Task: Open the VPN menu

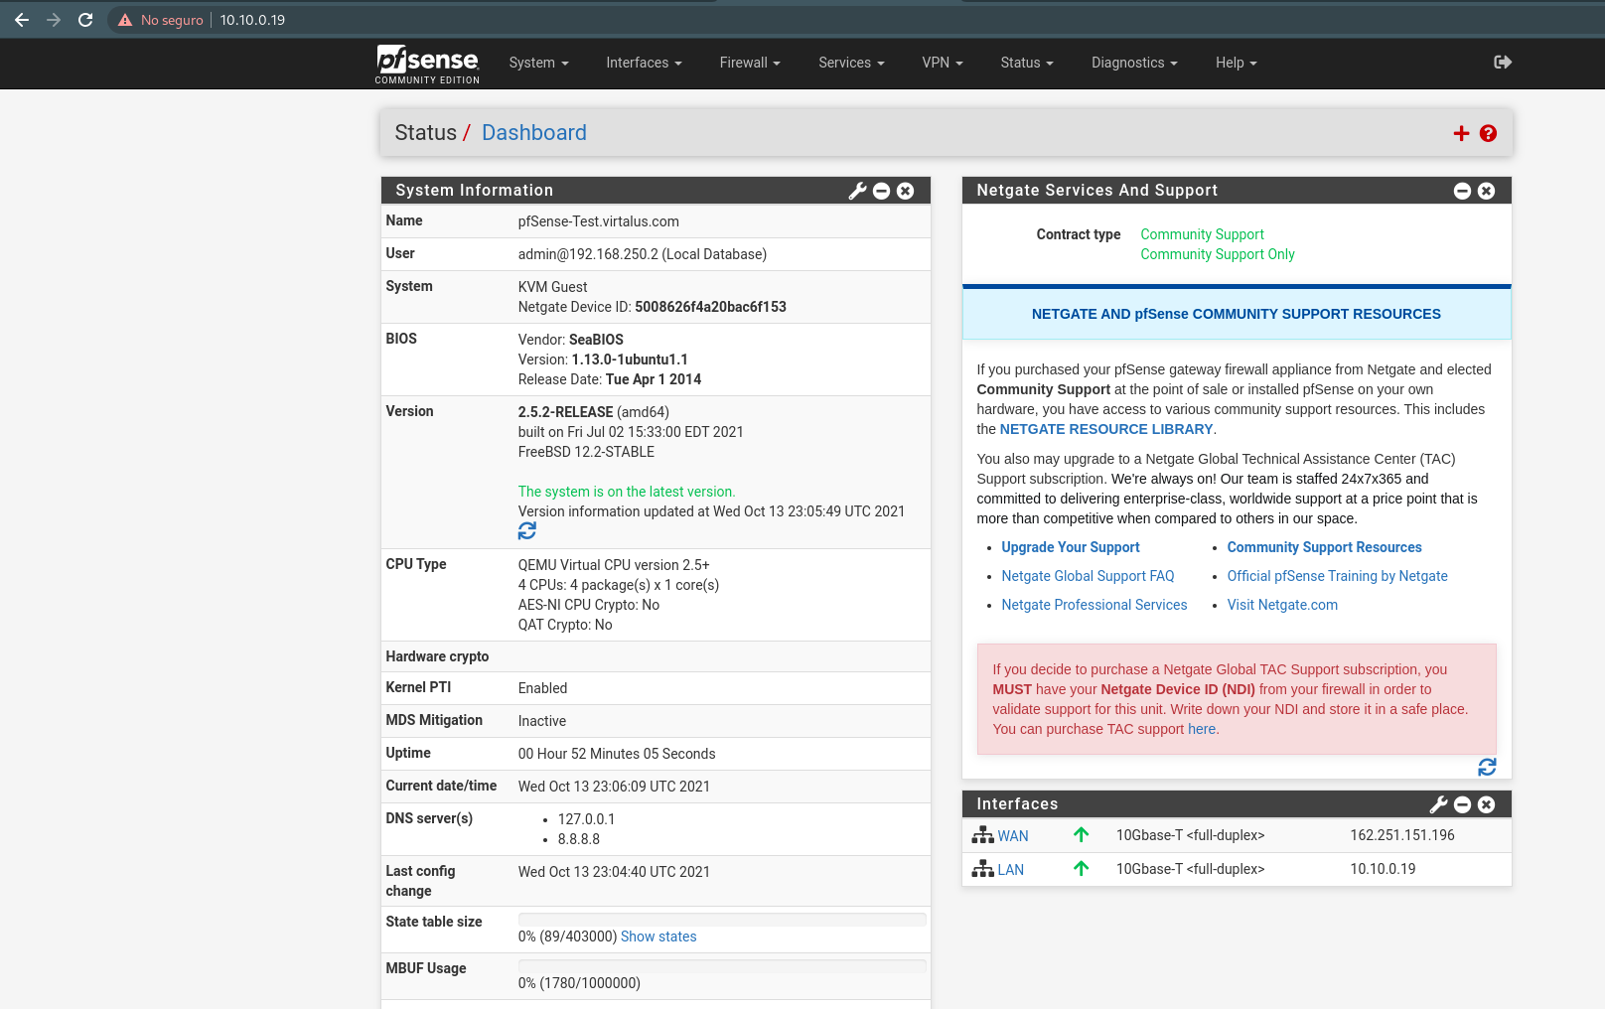Action: coord(942,63)
